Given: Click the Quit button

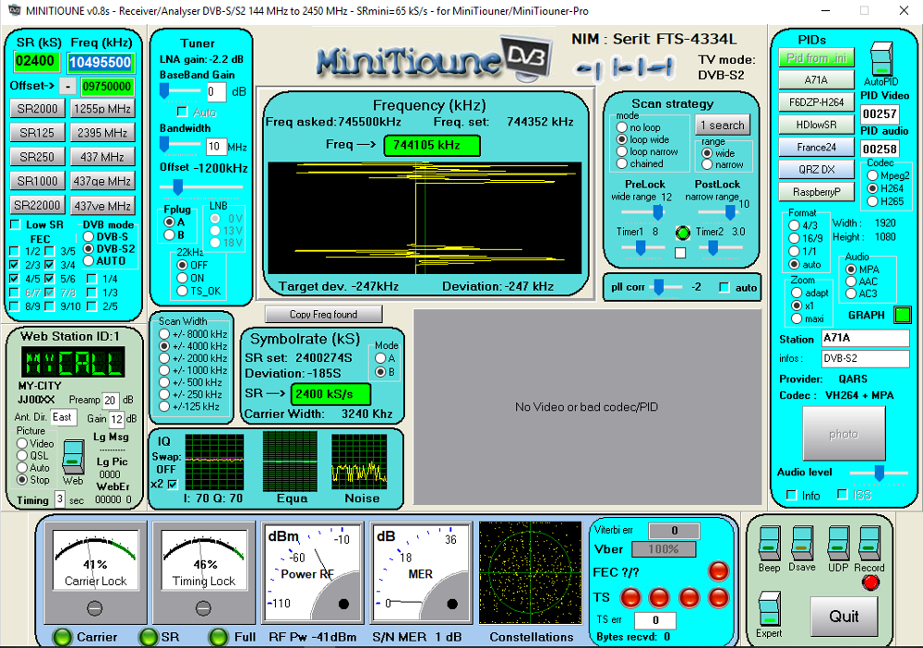Looking at the screenshot, I should (844, 617).
